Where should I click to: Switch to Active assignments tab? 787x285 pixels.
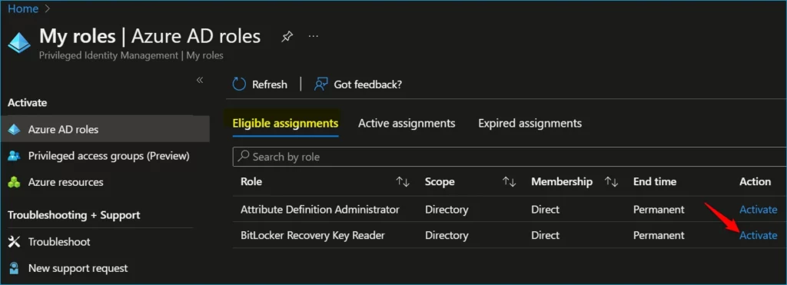(x=407, y=123)
